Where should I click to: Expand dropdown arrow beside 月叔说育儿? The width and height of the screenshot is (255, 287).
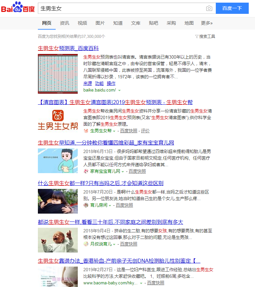(114, 244)
